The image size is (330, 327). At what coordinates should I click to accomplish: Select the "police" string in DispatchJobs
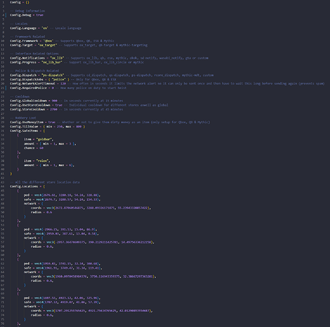[59, 79]
